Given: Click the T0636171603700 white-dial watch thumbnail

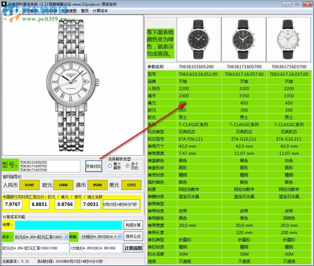Looking at the screenshot, I should (x=288, y=39).
